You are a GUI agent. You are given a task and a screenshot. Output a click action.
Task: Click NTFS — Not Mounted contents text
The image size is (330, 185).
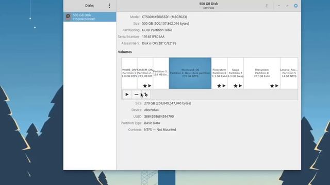[160, 129]
